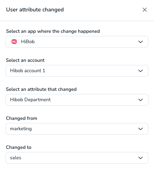This screenshot has height=171, width=154.
Task: Click the 'Select an app where the change happened' label
Action: [53, 31]
